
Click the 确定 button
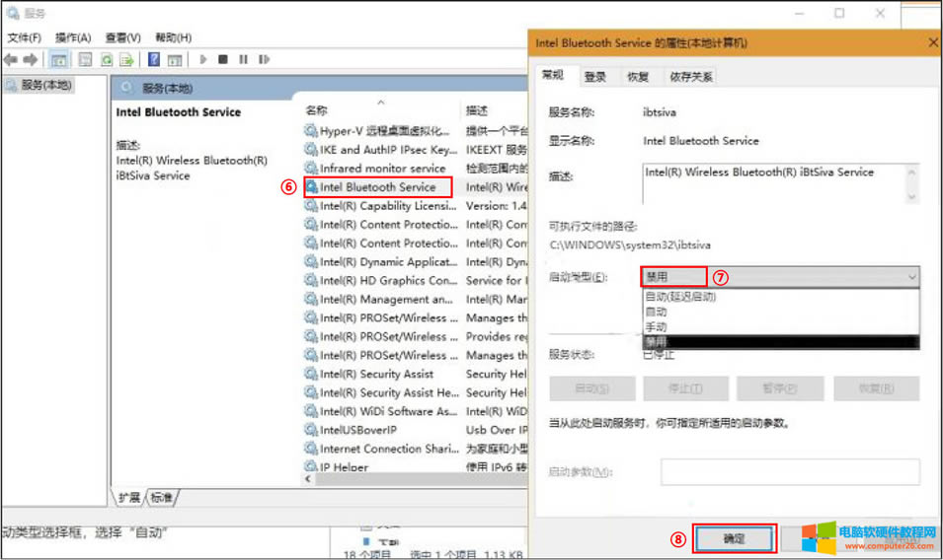[x=734, y=538]
